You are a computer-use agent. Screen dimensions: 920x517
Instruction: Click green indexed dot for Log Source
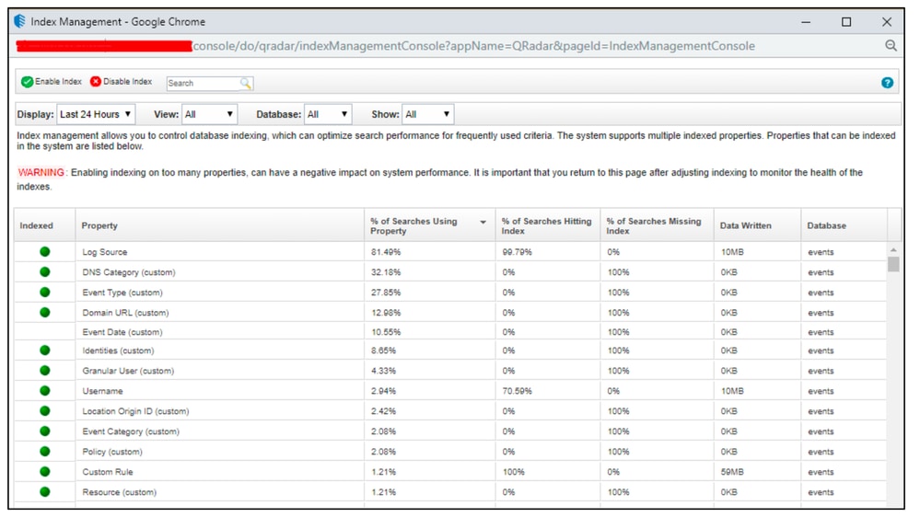pyautogui.click(x=45, y=252)
